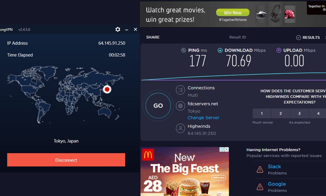Close the McDonald's ad with X
The height and width of the screenshot is (196, 326).
[x=227, y=149]
